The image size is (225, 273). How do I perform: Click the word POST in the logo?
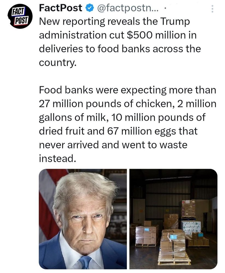point(21,21)
